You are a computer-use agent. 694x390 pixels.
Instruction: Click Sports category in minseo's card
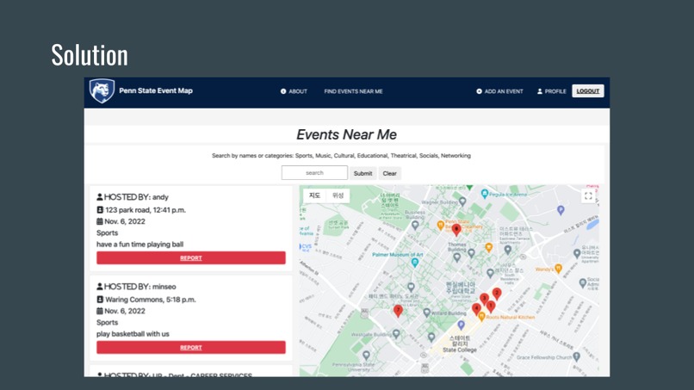[x=107, y=322]
